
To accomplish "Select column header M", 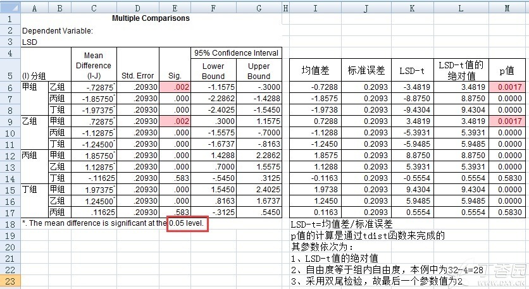I will point(507,8).
